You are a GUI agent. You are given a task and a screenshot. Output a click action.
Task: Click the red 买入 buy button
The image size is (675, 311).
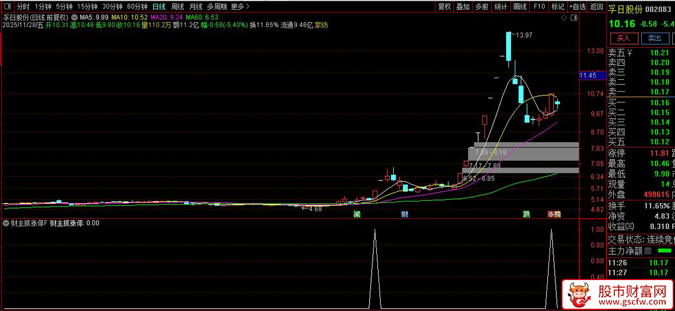[624, 38]
